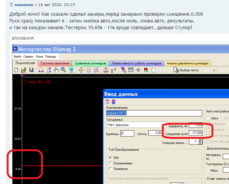This screenshot has height=184, width=229.
Task: Open the Тип данных combo box
Action: tap(136, 125)
